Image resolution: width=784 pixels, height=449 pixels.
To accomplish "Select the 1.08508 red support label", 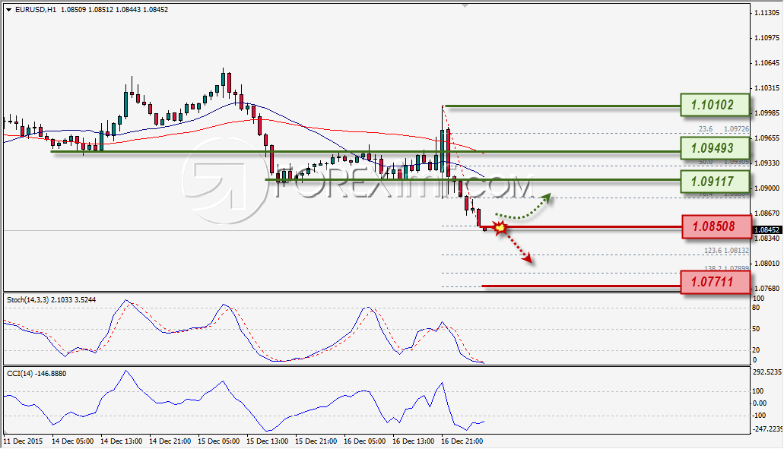I will tap(716, 226).
